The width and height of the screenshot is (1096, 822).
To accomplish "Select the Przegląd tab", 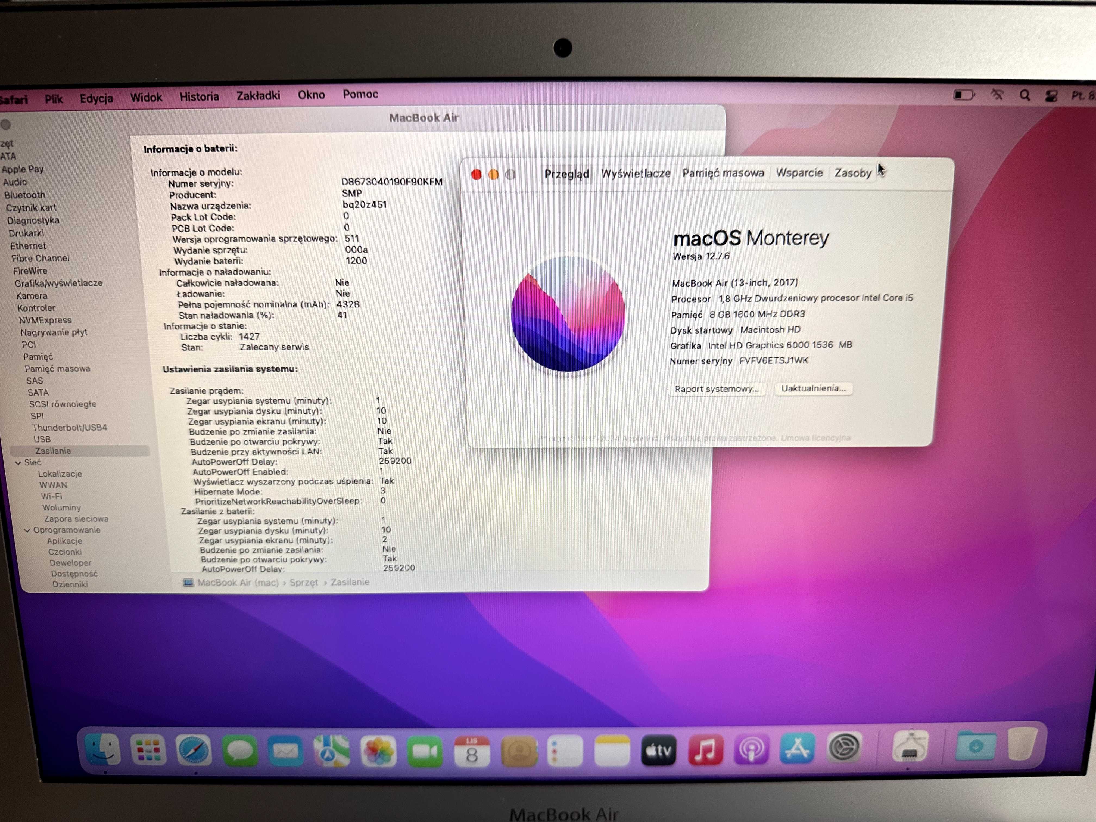I will point(566,174).
